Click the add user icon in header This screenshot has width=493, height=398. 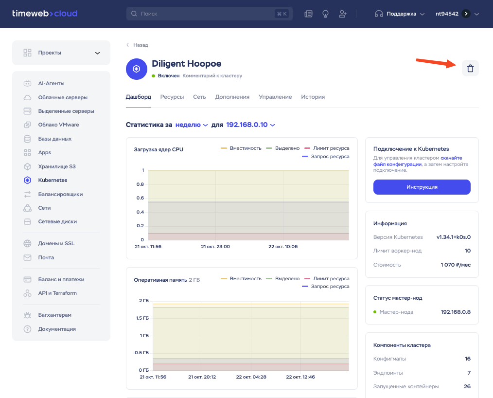(x=343, y=14)
